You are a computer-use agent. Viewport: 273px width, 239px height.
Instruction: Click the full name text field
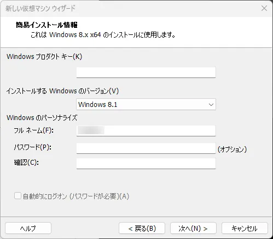[x=146, y=130]
